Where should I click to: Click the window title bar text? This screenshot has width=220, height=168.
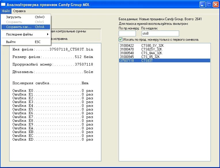48,5
